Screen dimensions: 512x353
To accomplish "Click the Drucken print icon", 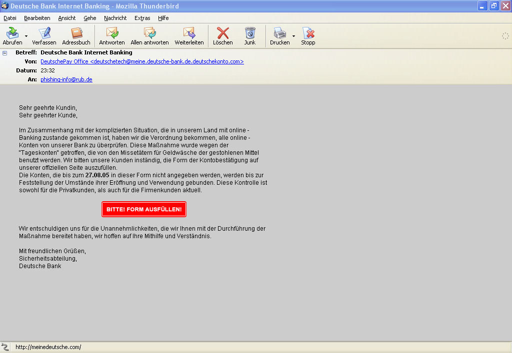I will click(x=280, y=33).
